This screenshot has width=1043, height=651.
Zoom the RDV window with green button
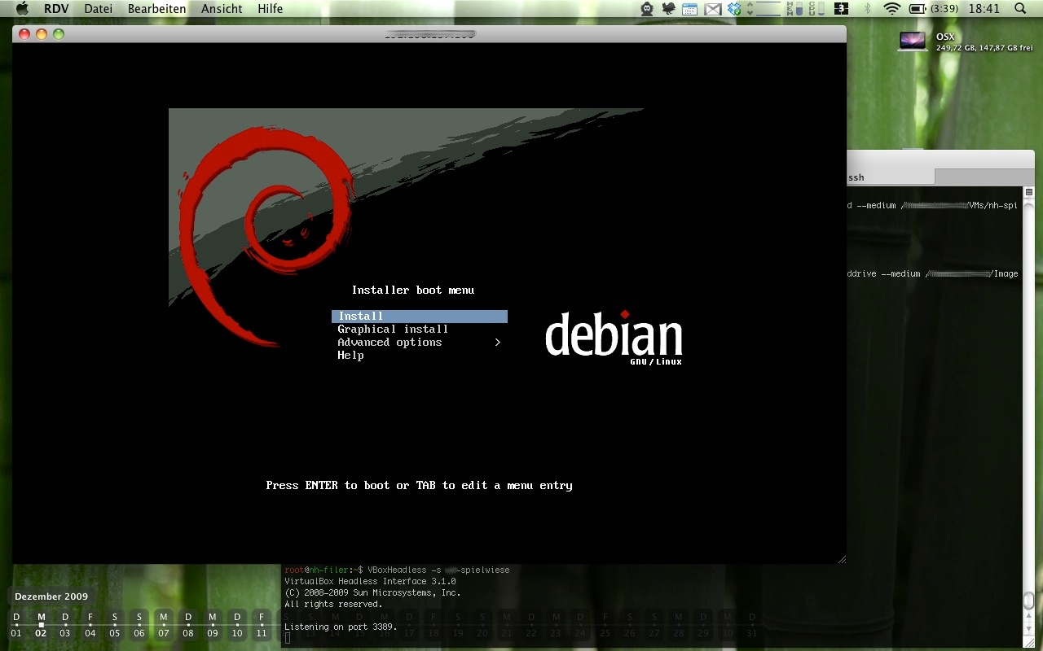(59, 34)
